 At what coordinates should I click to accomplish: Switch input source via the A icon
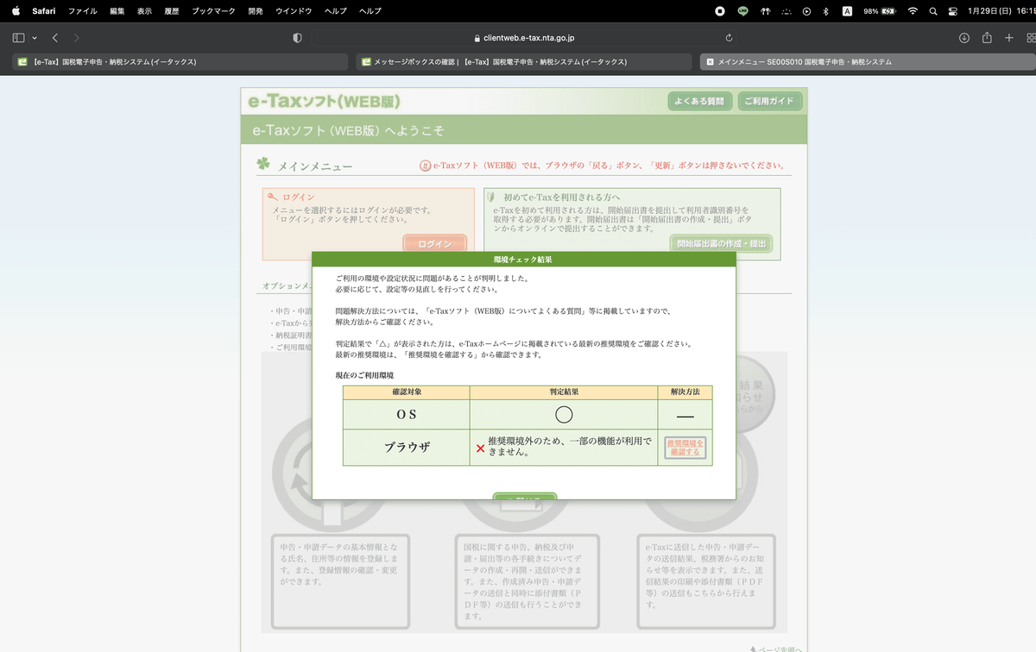click(847, 11)
